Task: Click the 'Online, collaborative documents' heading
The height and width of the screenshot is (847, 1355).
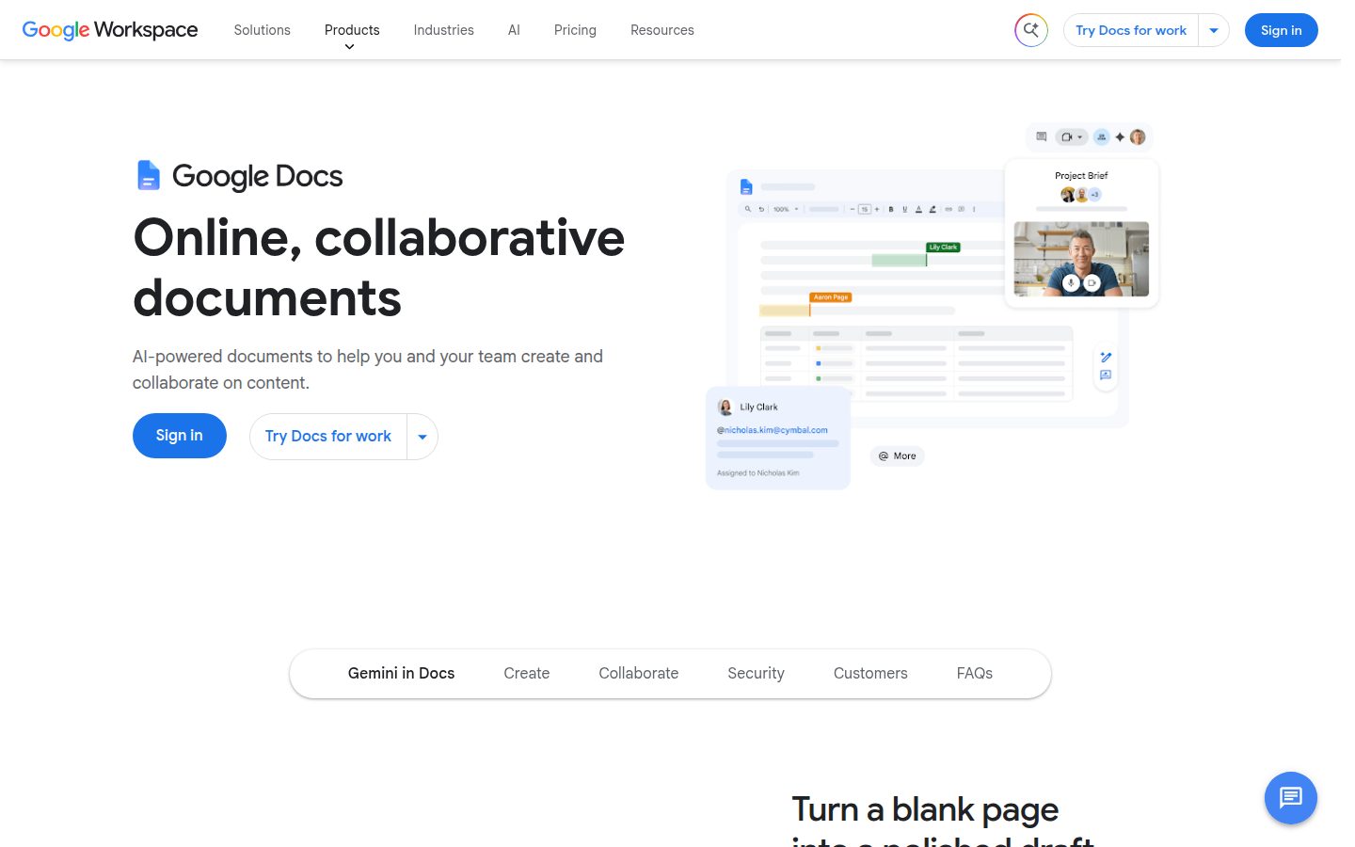Action: tap(378, 267)
